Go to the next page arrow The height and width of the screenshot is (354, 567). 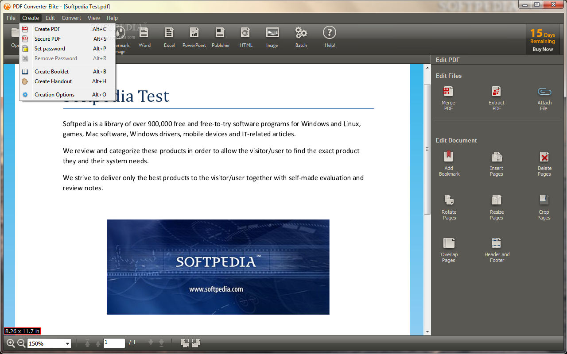coord(151,343)
